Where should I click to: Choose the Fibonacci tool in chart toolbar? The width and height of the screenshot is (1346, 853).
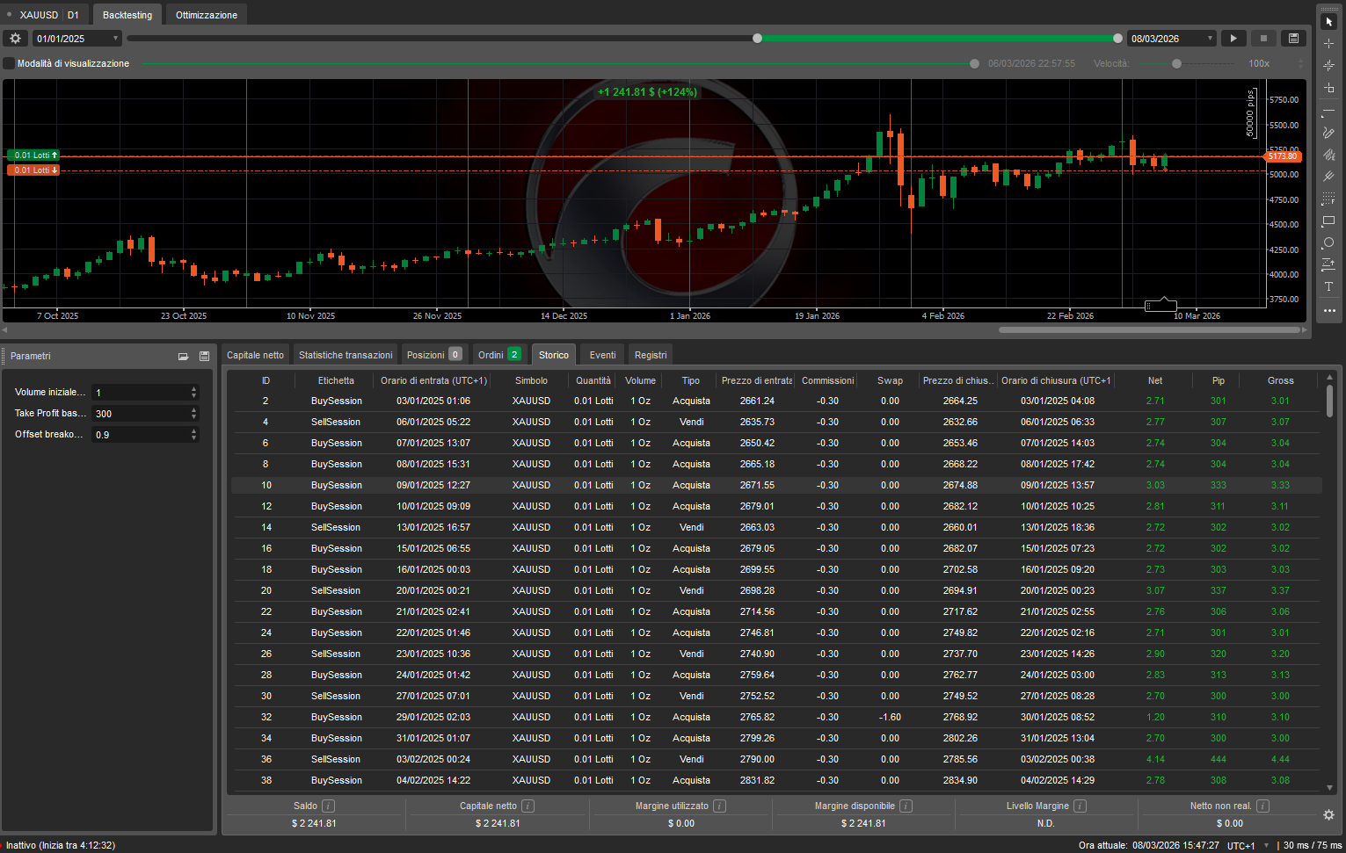1328,199
